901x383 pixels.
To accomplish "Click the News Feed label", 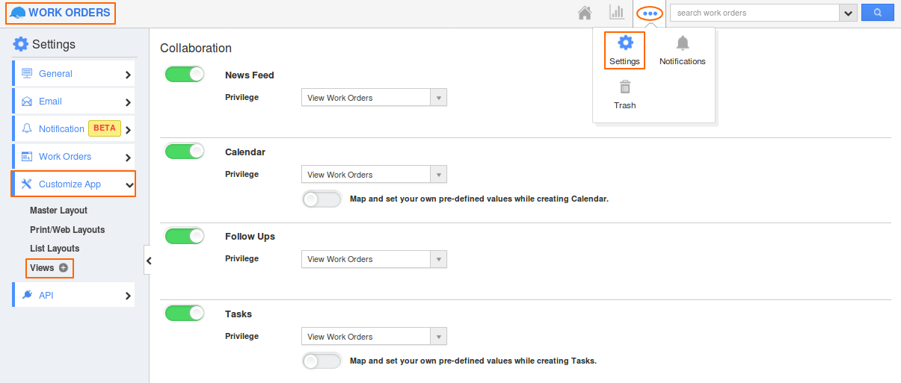I will pos(250,75).
